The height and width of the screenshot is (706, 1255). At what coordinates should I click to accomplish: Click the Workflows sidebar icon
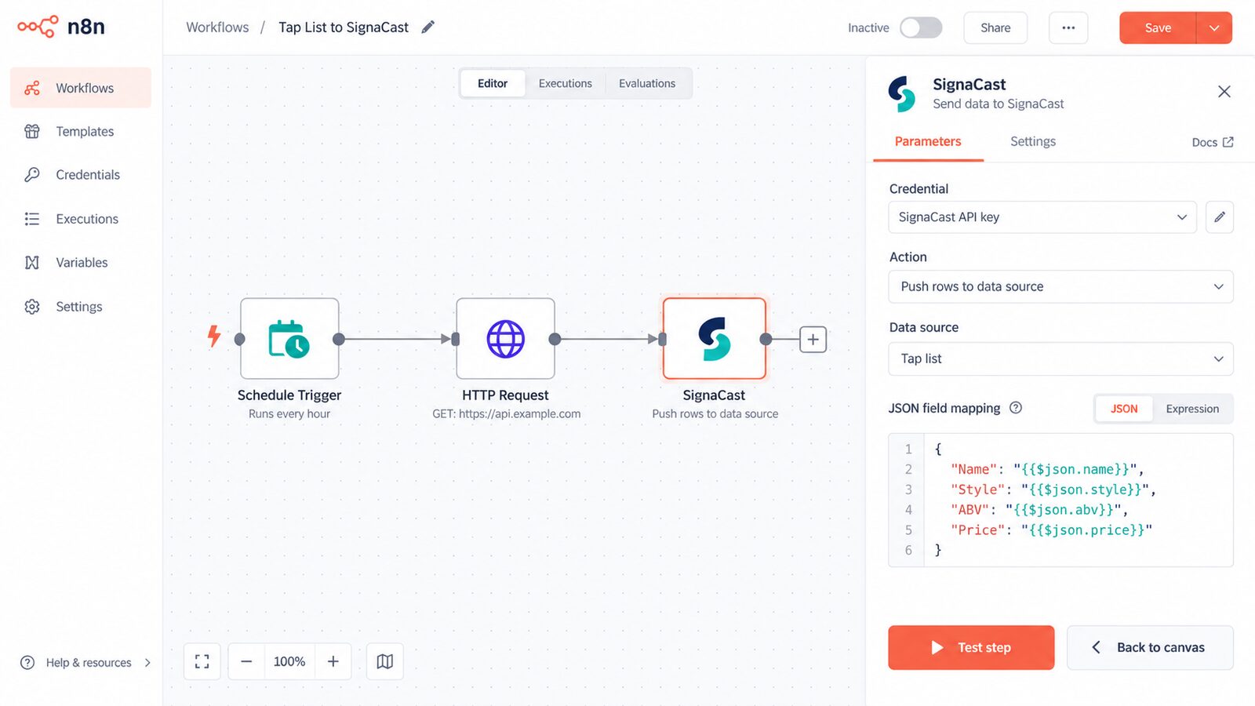(32, 88)
